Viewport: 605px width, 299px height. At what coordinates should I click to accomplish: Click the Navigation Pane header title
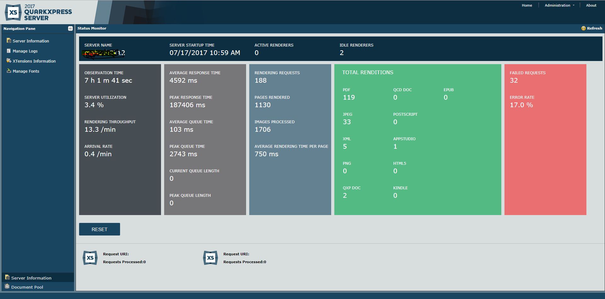[20, 29]
